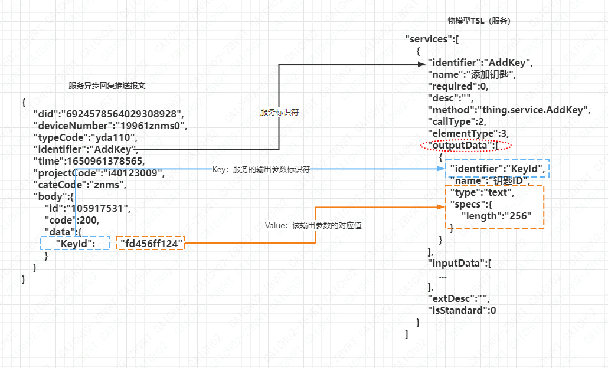The image size is (608, 368).
Task: Select the orange dashed "fd456ff124" value box
Action: point(151,243)
